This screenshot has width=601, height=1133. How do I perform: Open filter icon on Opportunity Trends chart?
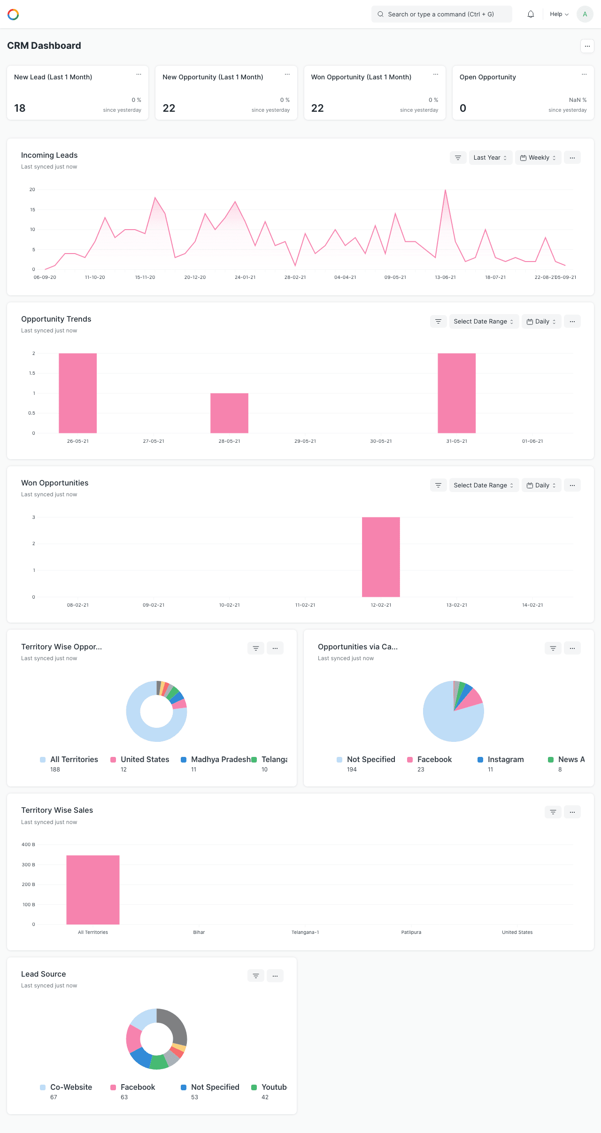click(438, 322)
